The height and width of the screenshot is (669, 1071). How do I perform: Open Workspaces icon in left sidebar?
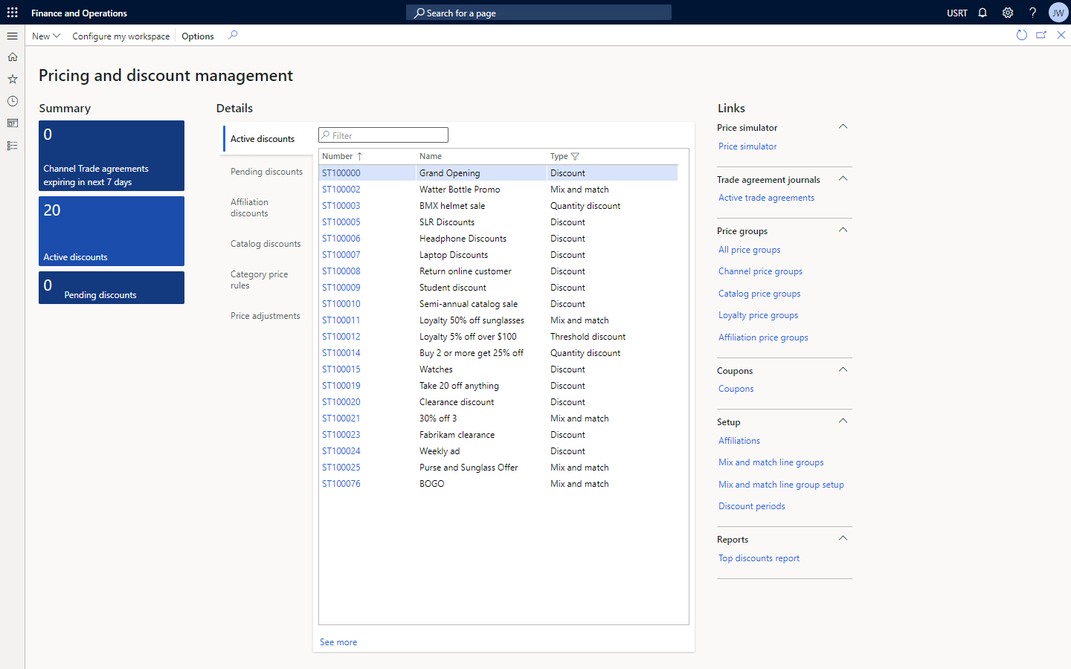click(x=13, y=123)
